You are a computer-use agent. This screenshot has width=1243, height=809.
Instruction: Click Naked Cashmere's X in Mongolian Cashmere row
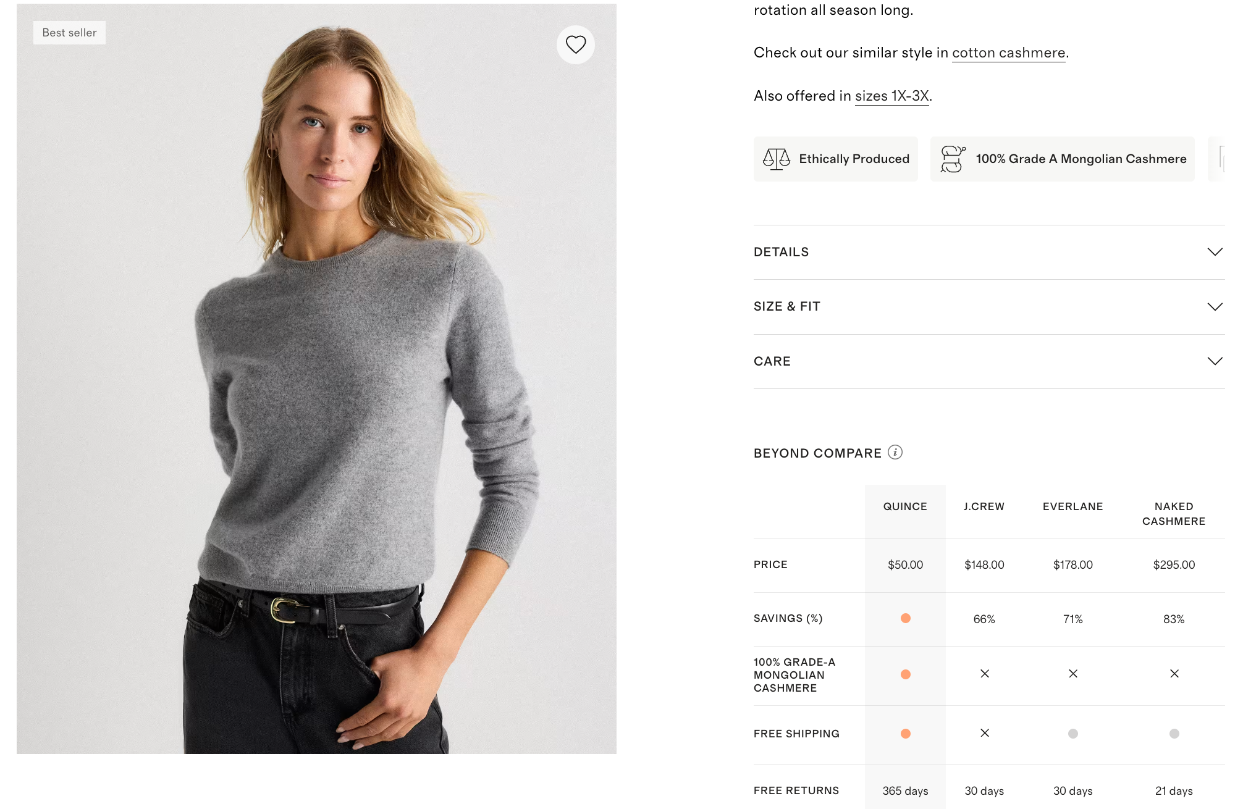1174,674
